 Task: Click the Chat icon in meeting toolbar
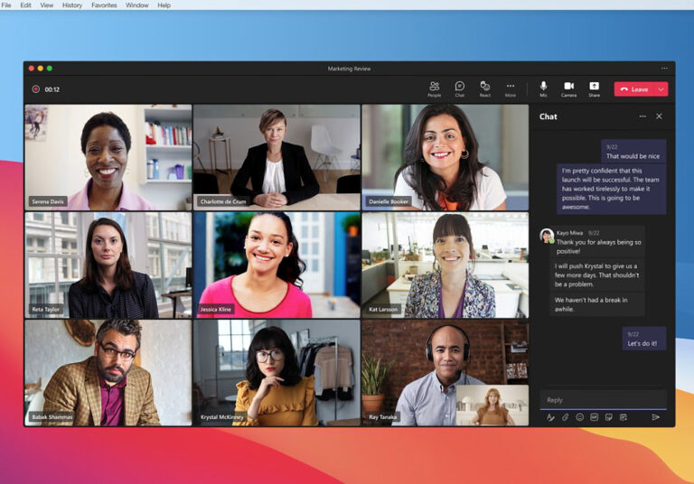point(459,88)
